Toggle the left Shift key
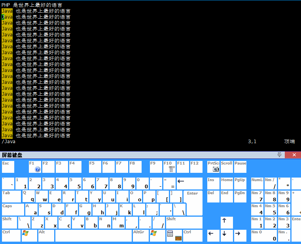This screenshot has width=301, height=244. click(9, 223)
